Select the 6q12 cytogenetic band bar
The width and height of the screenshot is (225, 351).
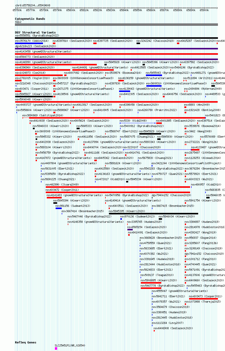(x=116, y=25)
